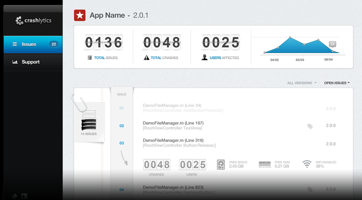Click the ISSUE column header
Image resolution: width=362 pixels, height=200 pixels.
pos(122,94)
